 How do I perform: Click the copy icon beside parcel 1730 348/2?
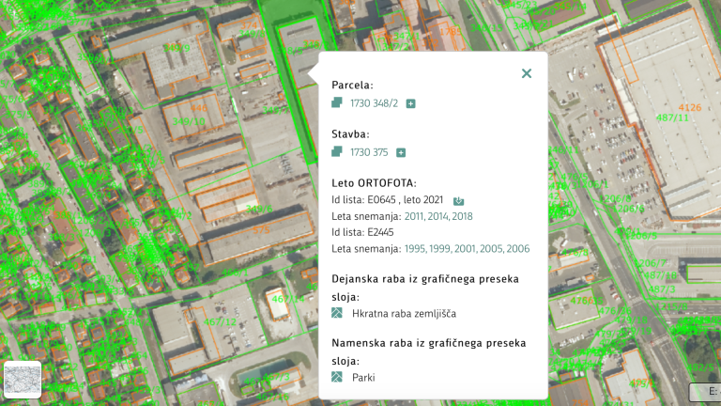[x=337, y=102]
